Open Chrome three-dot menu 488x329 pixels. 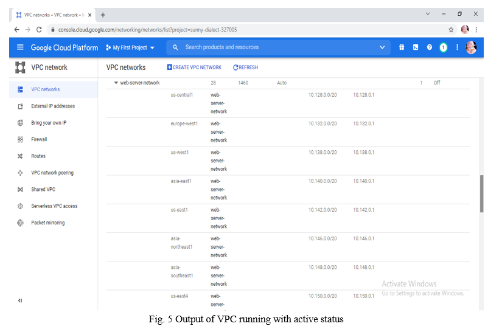pos(476,30)
